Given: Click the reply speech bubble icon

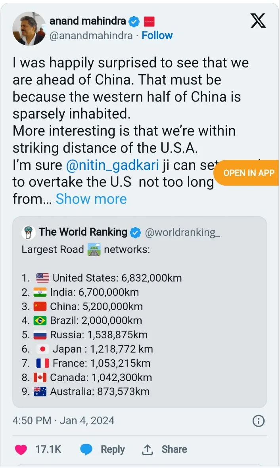Looking at the screenshot, I should pyautogui.click(x=86, y=449).
